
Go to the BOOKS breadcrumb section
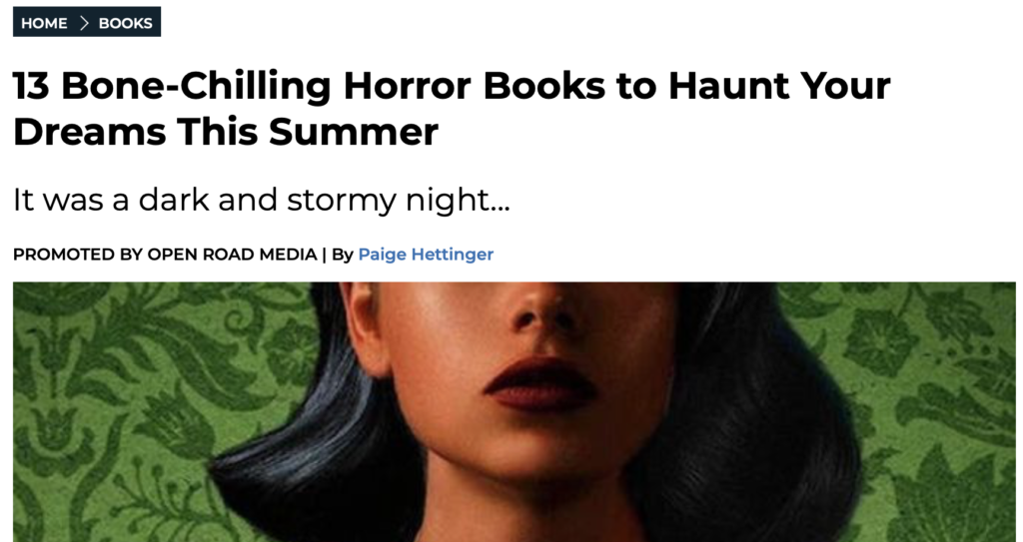pos(125,23)
